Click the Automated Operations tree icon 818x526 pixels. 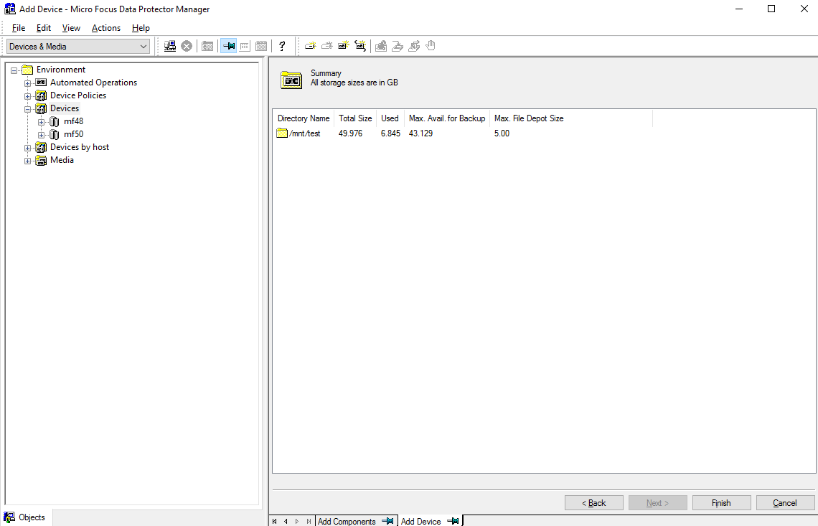coord(41,83)
